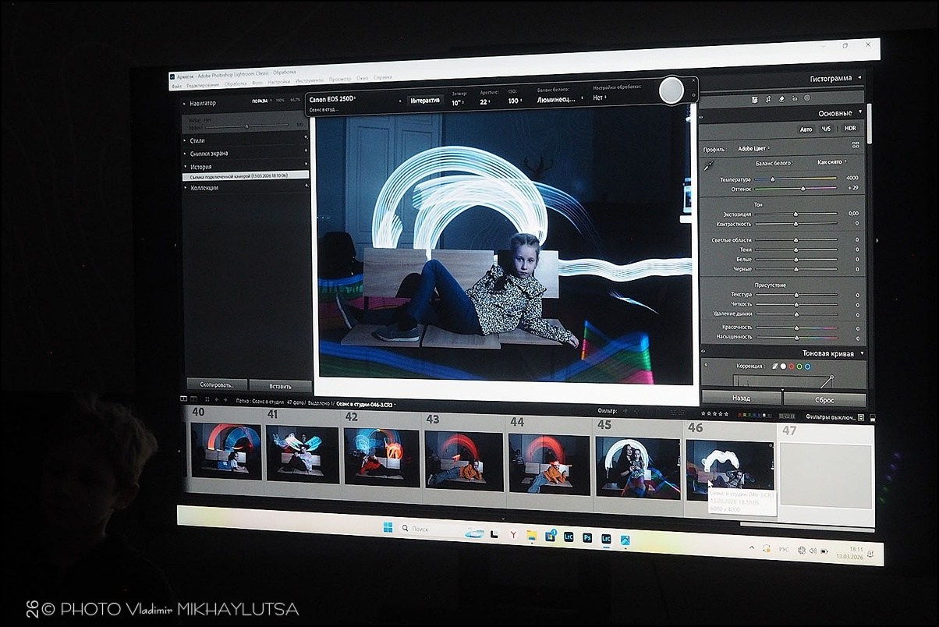This screenshot has width=939, height=627.
Task: Toggle the Ч/б black-and-white treatment
Action: (x=826, y=129)
